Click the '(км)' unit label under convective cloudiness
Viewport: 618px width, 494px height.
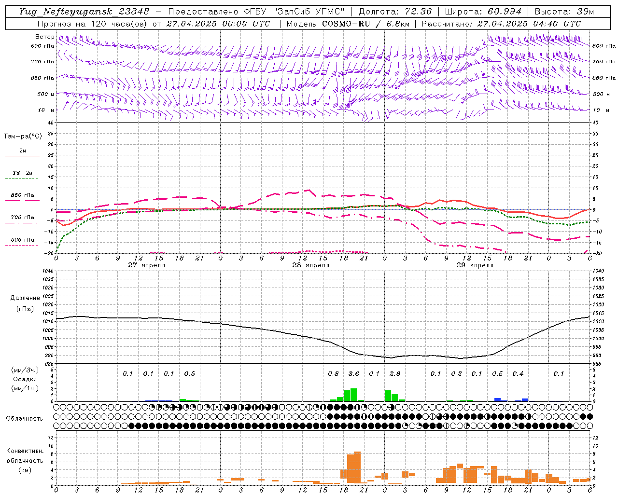pos(25,470)
